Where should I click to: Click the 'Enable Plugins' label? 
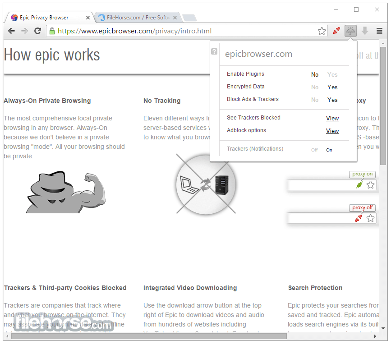[x=245, y=74]
